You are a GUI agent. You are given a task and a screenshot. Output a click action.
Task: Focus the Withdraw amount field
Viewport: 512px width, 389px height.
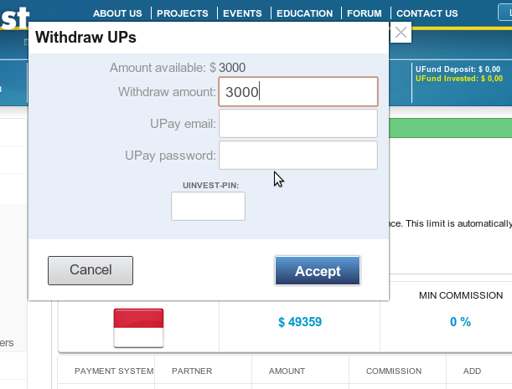[x=297, y=92]
